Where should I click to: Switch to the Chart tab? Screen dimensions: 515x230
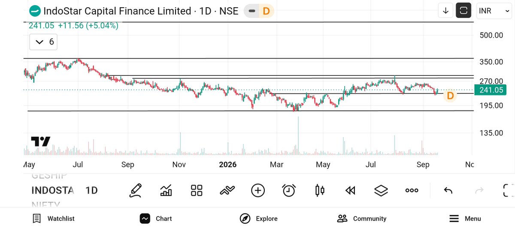[155, 218]
